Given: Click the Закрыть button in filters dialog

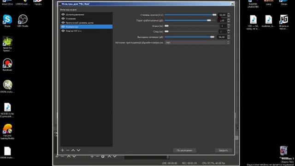Looking at the screenshot, I should coord(223,150).
